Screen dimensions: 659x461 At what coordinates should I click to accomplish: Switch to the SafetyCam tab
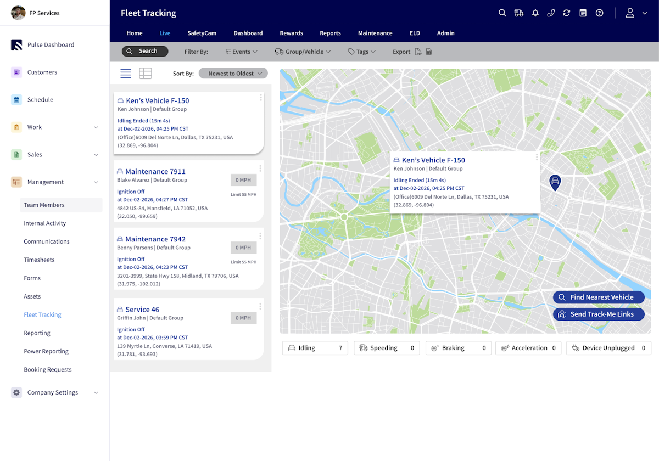tap(202, 33)
